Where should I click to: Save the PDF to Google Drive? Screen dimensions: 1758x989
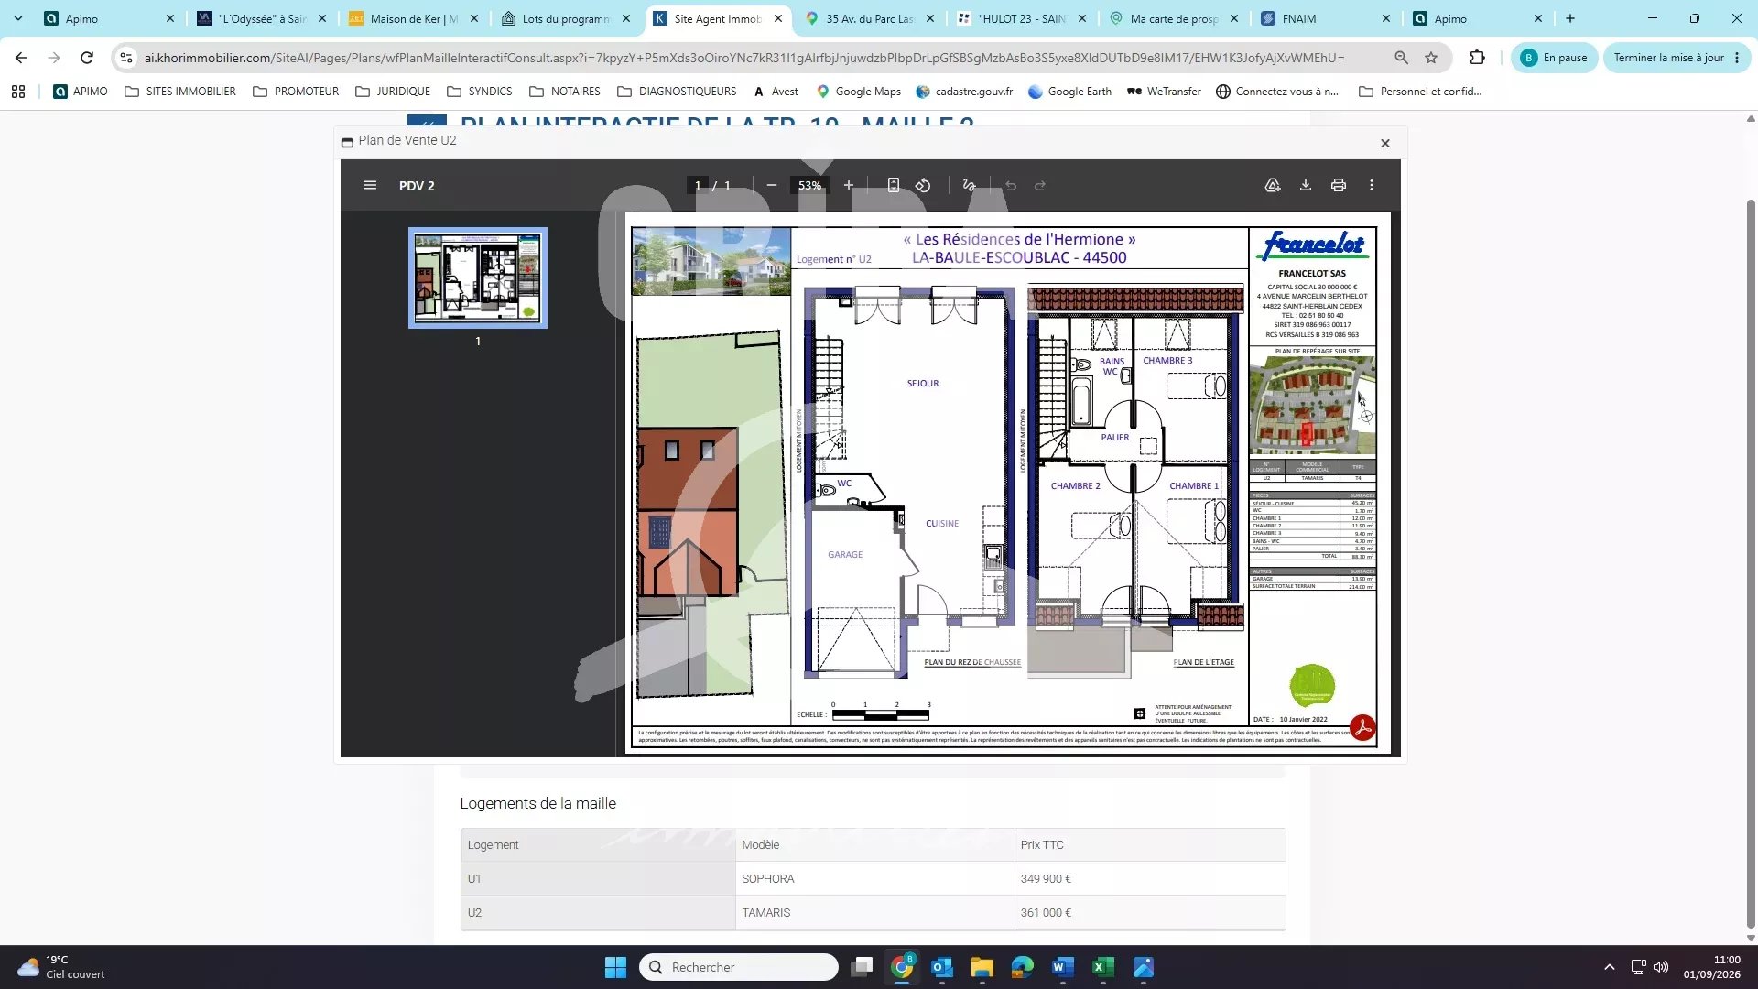1273,185
